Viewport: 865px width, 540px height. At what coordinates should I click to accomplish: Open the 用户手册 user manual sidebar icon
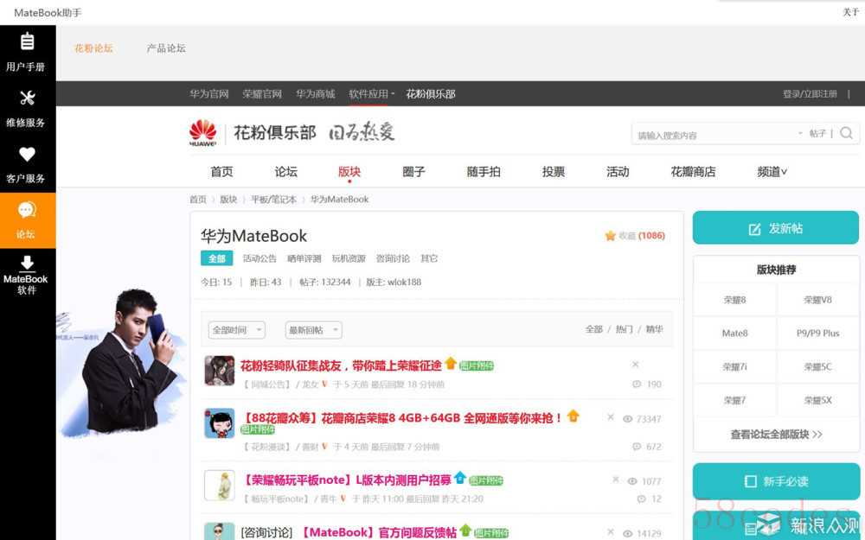tap(27, 41)
